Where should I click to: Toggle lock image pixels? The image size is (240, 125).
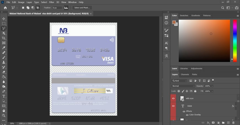click(183, 91)
